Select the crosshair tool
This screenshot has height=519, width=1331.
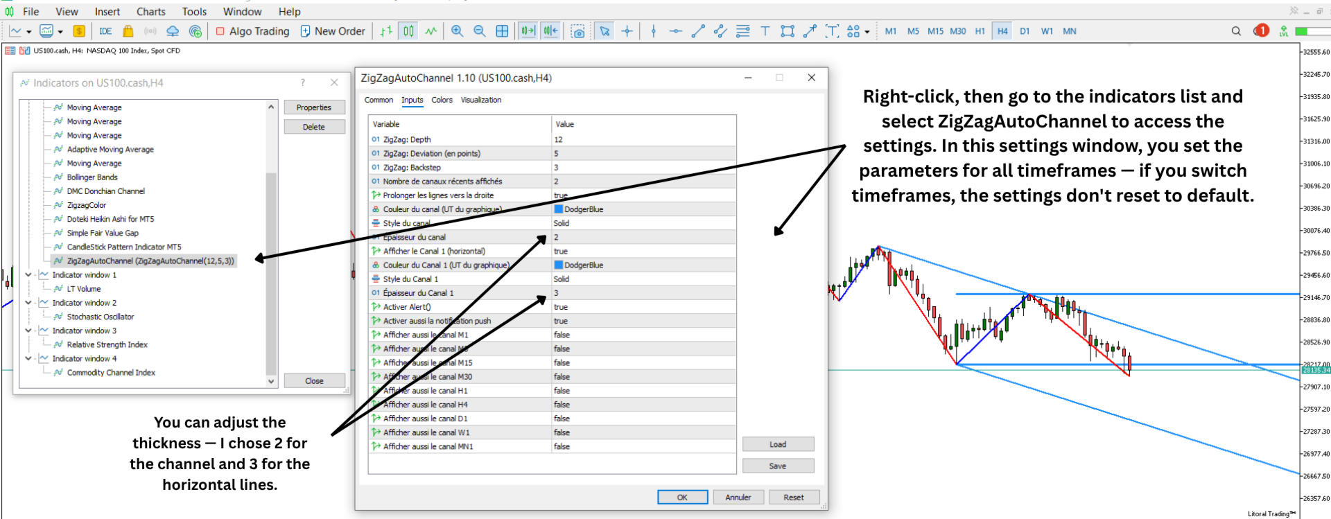pos(627,31)
